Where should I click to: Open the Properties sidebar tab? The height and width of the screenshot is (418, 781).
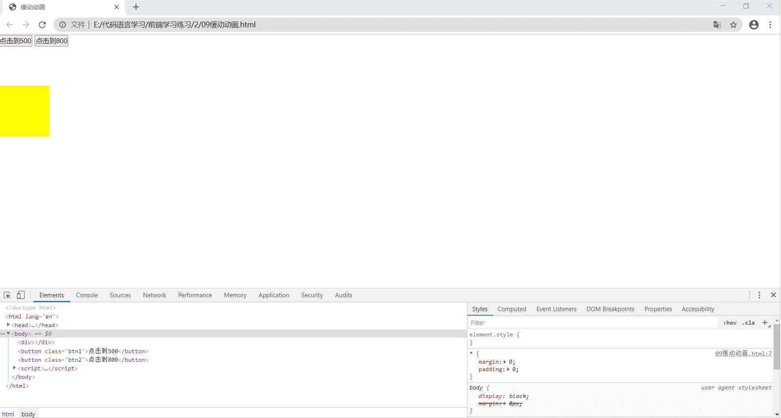[x=658, y=309]
